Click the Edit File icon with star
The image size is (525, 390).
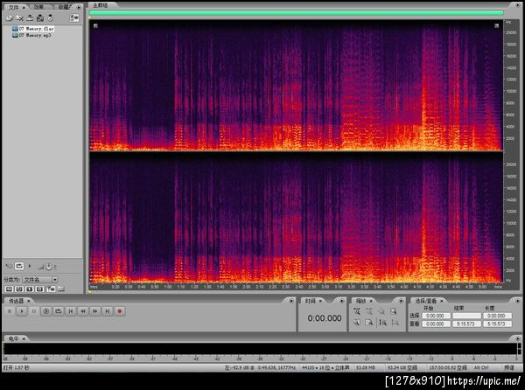[x=50, y=18]
